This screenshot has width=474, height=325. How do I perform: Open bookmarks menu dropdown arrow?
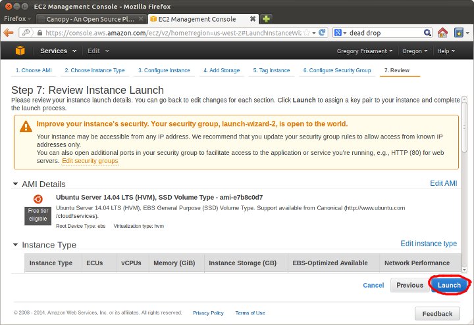[467, 33]
